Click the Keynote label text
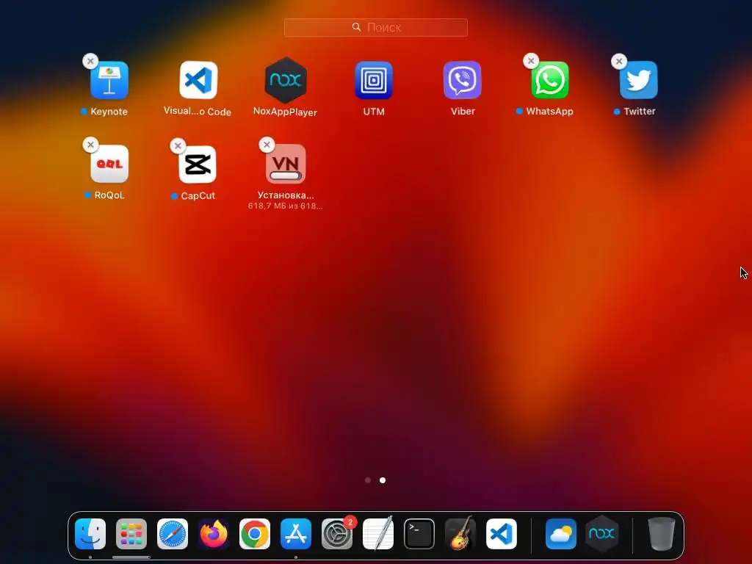752x564 pixels. coord(109,112)
